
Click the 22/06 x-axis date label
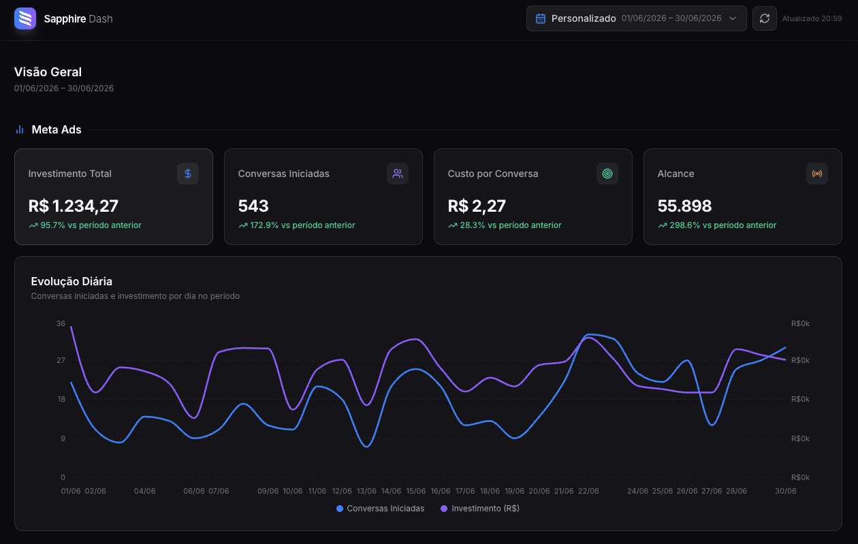[x=588, y=491]
